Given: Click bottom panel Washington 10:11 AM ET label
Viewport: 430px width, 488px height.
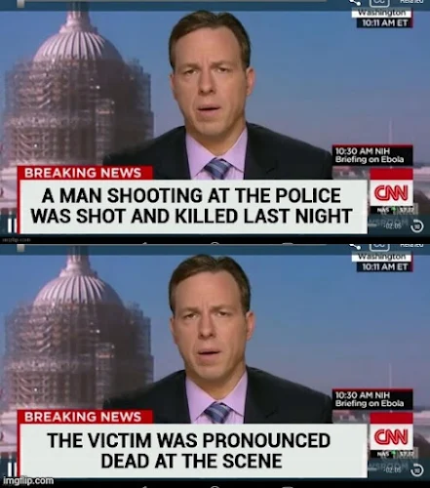Looking at the screenshot, I should (x=382, y=263).
